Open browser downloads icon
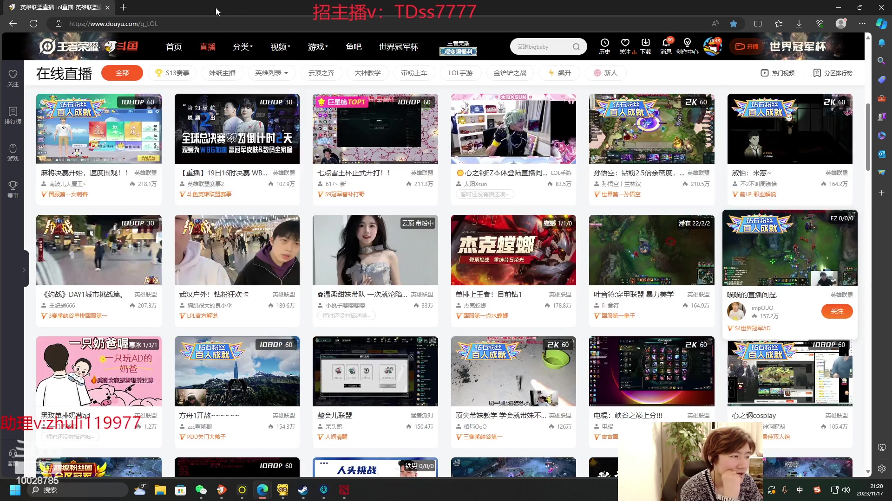 click(799, 24)
